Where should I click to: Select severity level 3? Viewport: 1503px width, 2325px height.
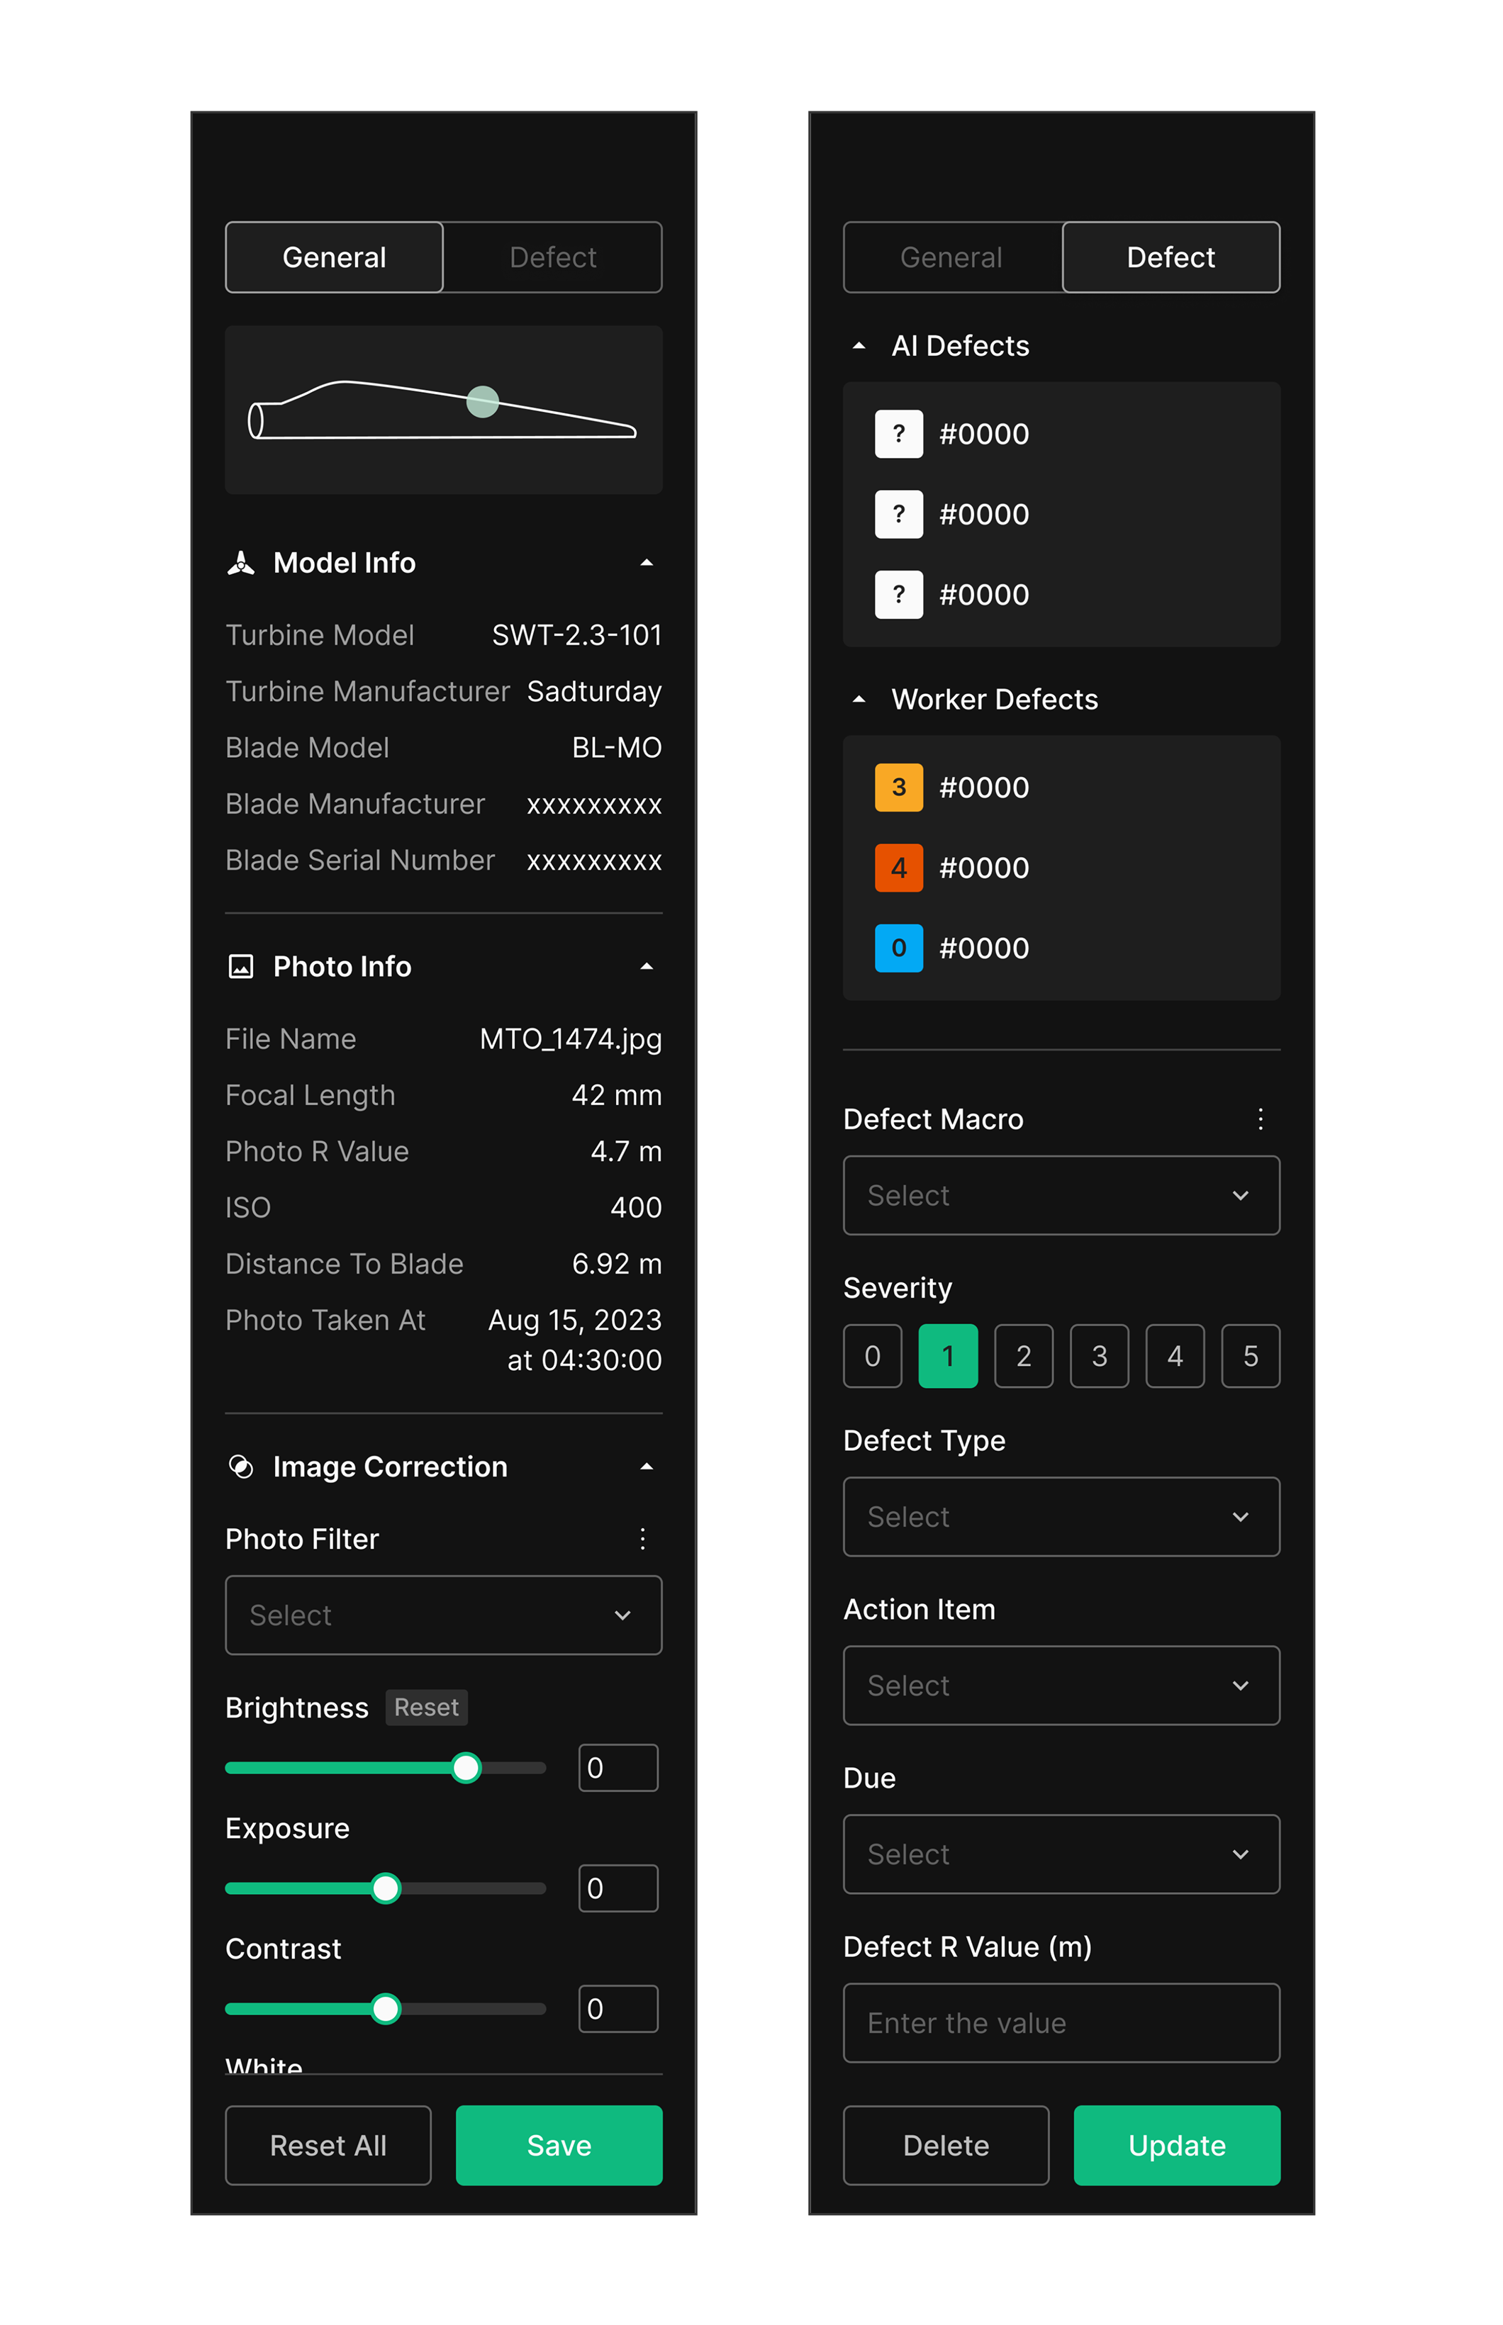pyautogui.click(x=1099, y=1355)
